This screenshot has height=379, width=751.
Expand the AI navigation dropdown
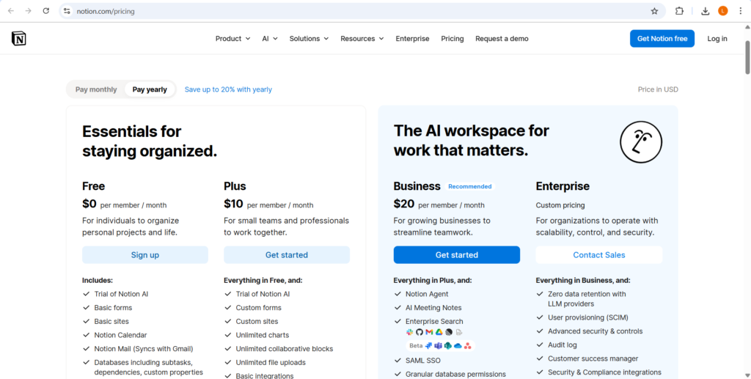(x=270, y=39)
